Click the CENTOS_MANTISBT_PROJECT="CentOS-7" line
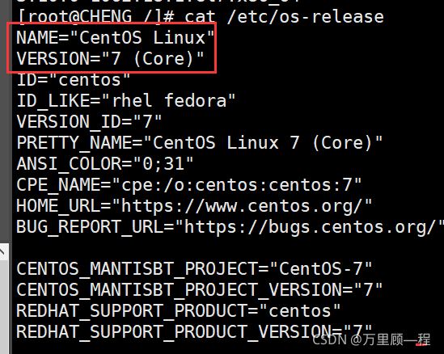 tap(194, 269)
